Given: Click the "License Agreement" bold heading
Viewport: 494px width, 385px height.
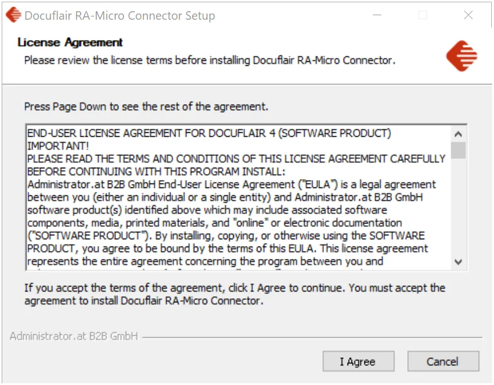Looking at the screenshot, I should pyautogui.click(x=70, y=42).
